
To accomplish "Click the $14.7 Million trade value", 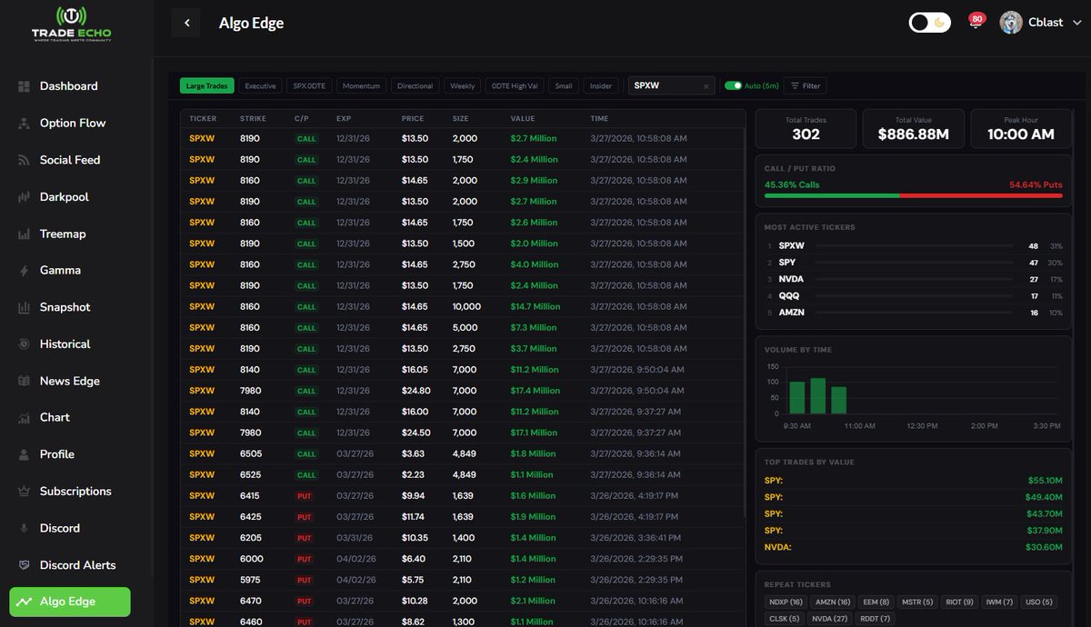I will (535, 307).
